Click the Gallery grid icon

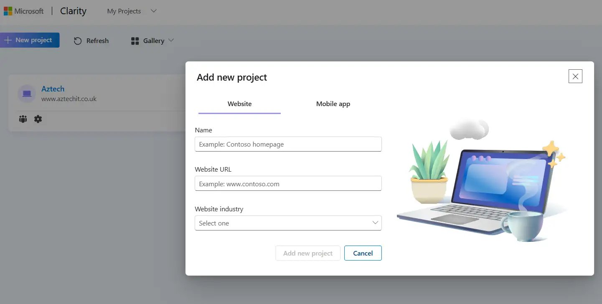click(x=135, y=41)
